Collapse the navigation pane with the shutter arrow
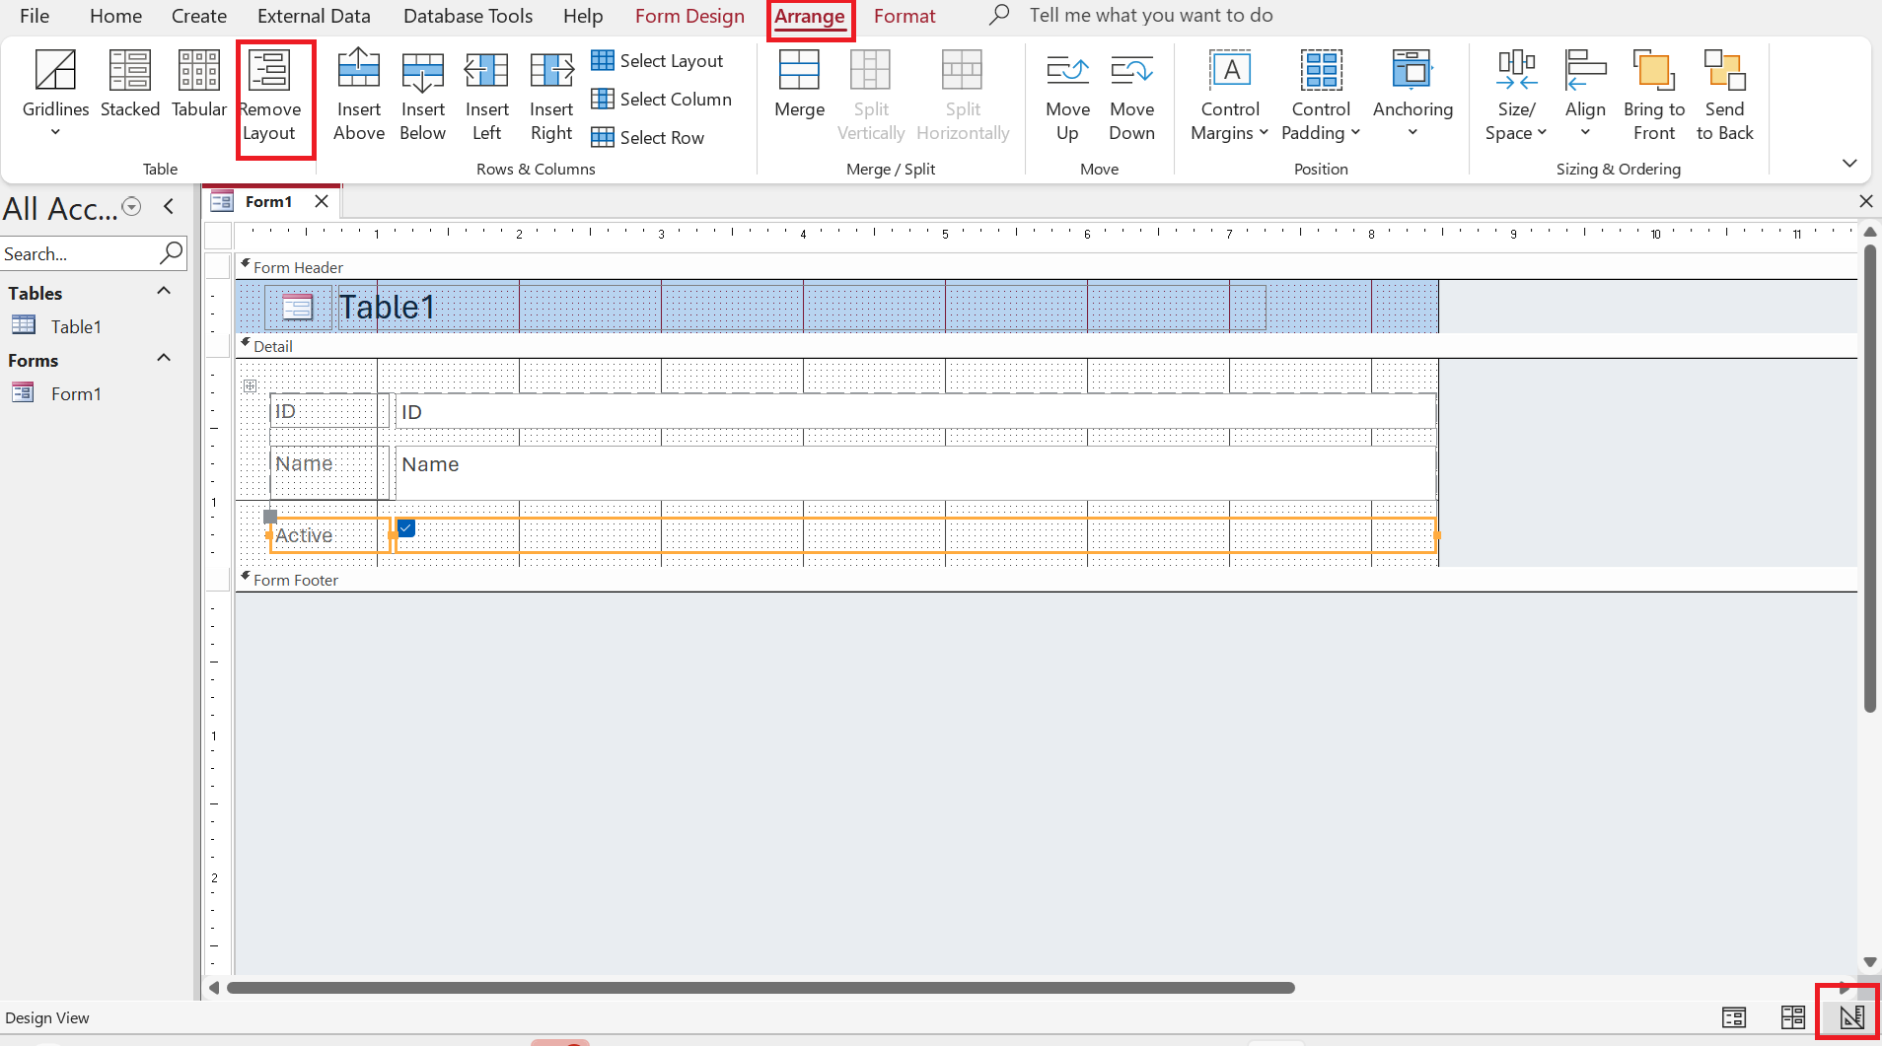 (169, 206)
